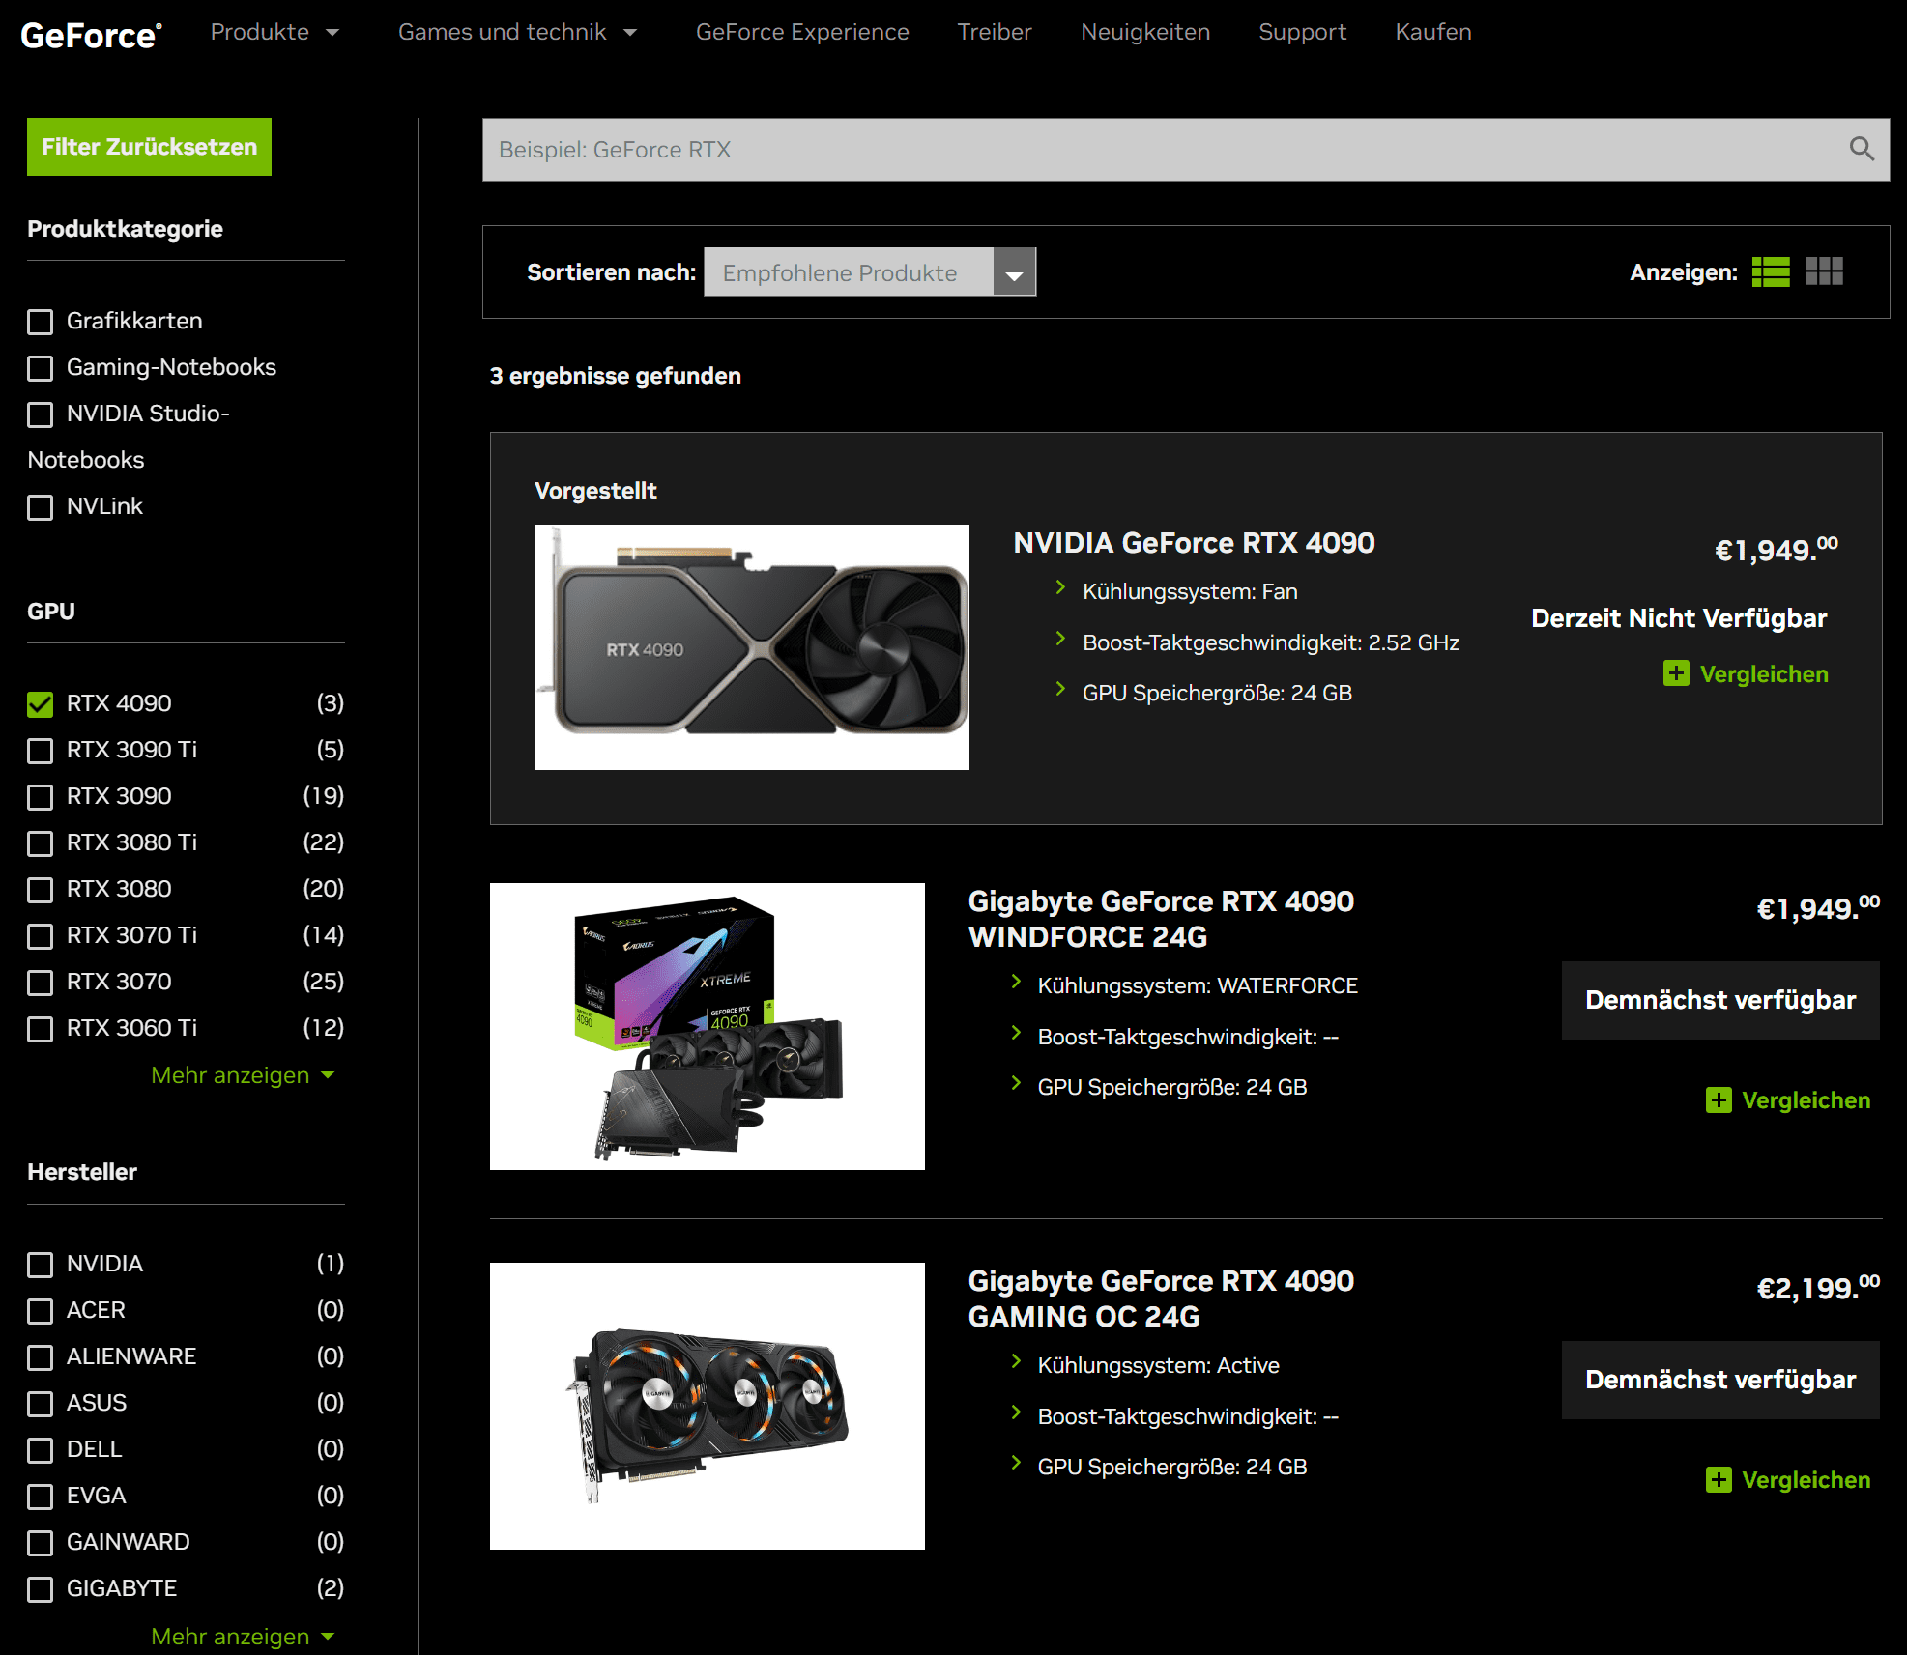Check the RTX 3090 Ti filter
The height and width of the screenshot is (1655, 1907).
(x=40, y=751)
